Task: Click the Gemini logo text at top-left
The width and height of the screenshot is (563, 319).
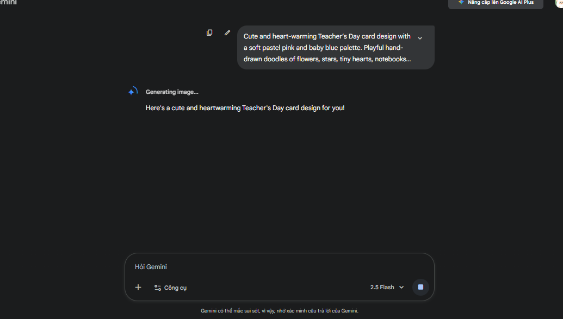Action: point(8,3)
